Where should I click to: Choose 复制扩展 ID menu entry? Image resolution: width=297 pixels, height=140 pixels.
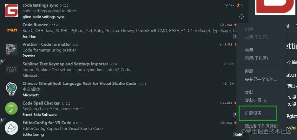tap(255, 100)
